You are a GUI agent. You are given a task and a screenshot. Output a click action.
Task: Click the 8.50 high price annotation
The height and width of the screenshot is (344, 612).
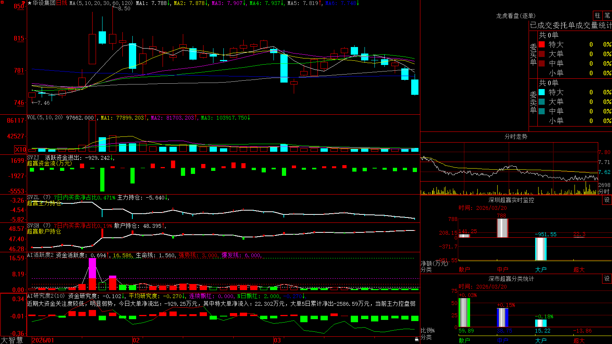pyautogui.click(x=124, y=8)
